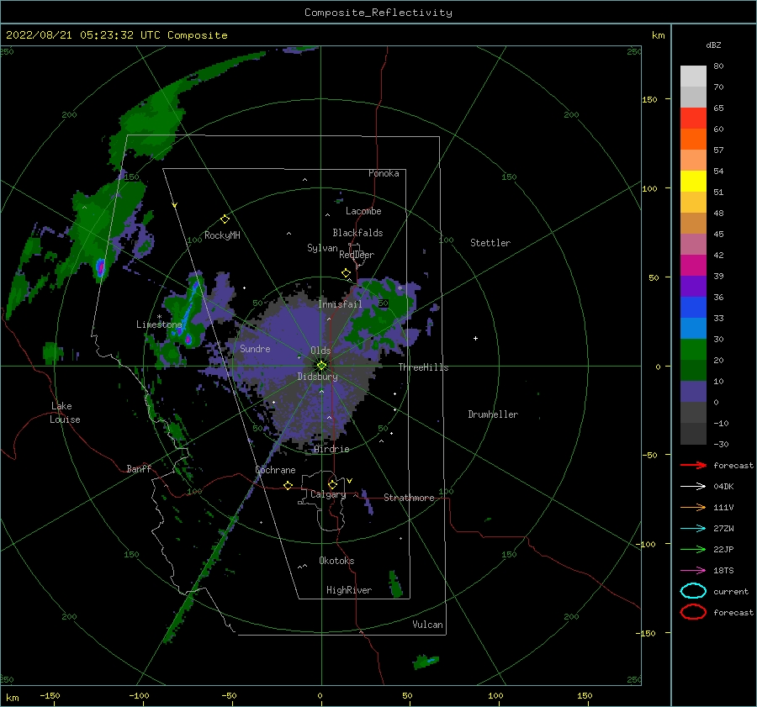Screen dimensions: 757x707
Task: Select the Banff label
Action: [139, 468]
